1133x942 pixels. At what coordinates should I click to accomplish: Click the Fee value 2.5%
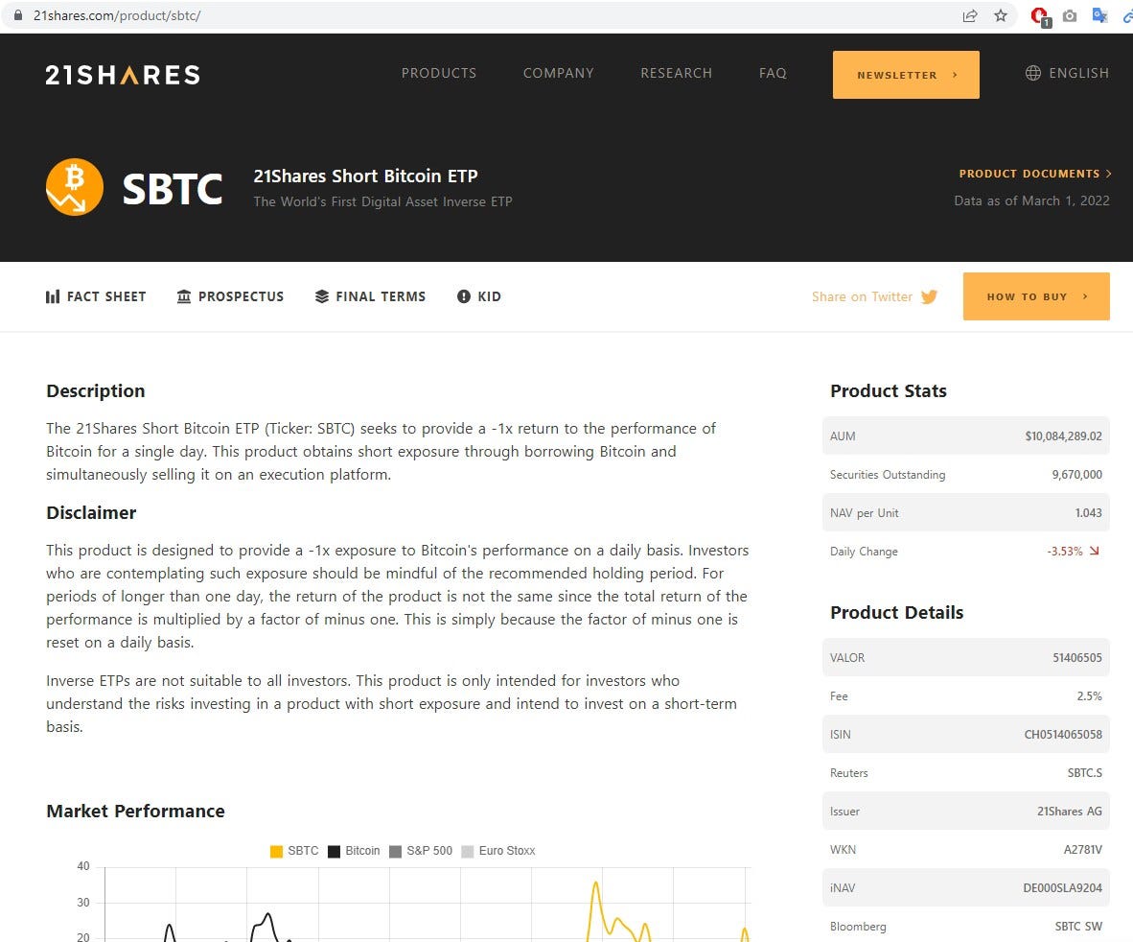pyautogui.click(x=1090, y=695)
